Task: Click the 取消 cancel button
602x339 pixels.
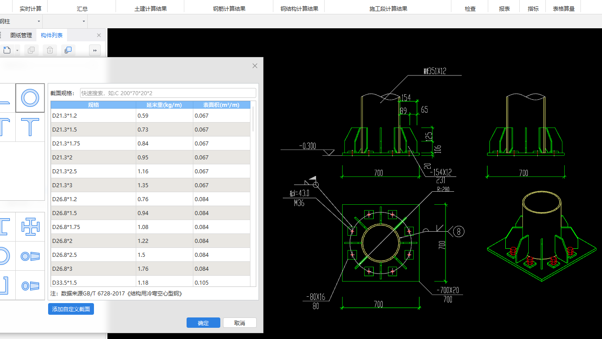Action: [x=240, y=323]
